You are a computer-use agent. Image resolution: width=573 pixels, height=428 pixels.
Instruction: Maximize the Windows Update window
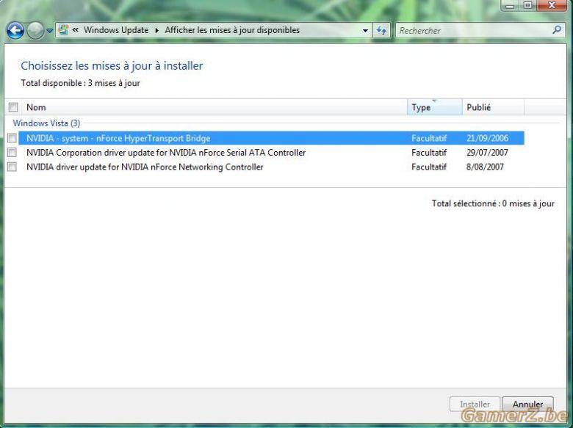click(527, 5)
